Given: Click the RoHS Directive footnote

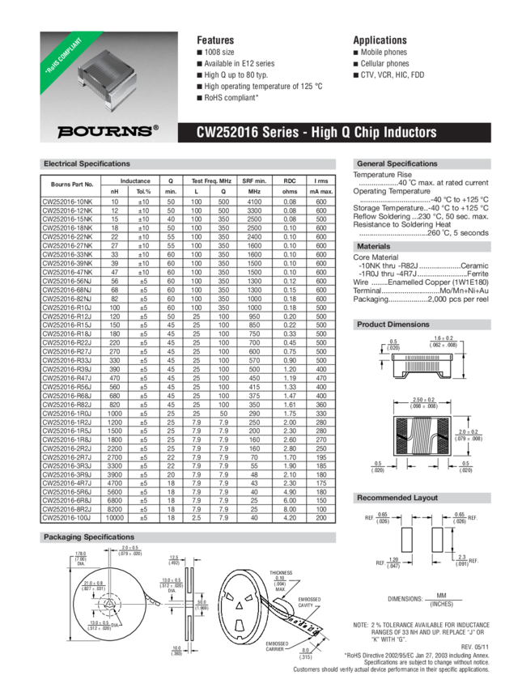Looking at the screenshot, I should coord(417,656).
